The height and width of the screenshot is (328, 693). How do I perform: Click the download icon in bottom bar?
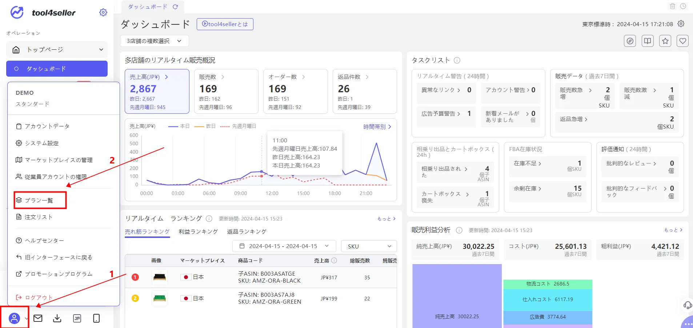pyautogui.click(x=57, y=318)
